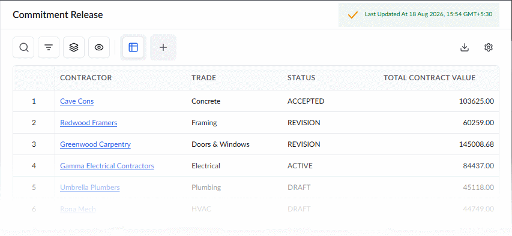Download the table with arrow icon

pyautogui.click(x=465, y=47)
